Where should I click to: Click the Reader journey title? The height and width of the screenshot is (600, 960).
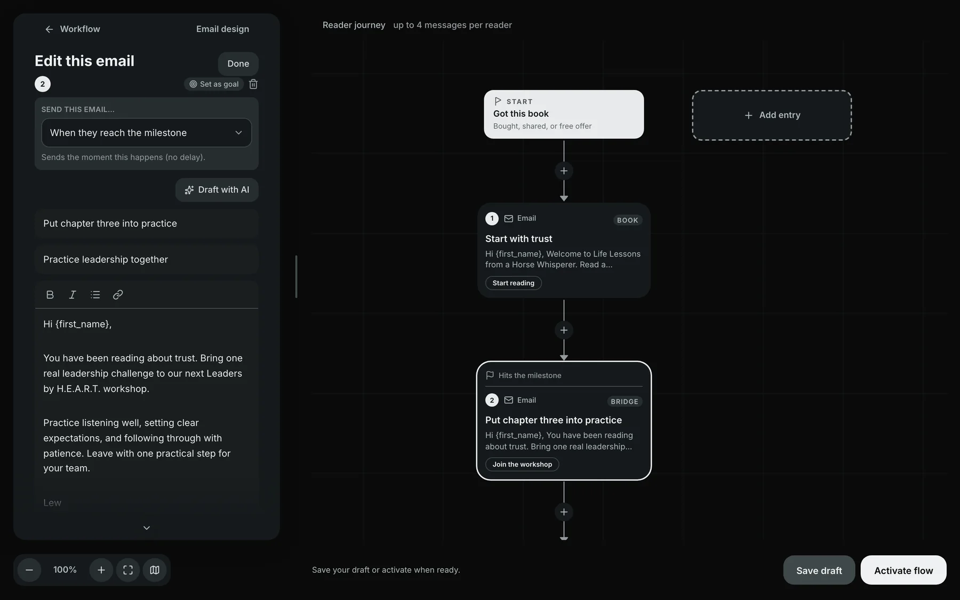(x=354, y=25)
